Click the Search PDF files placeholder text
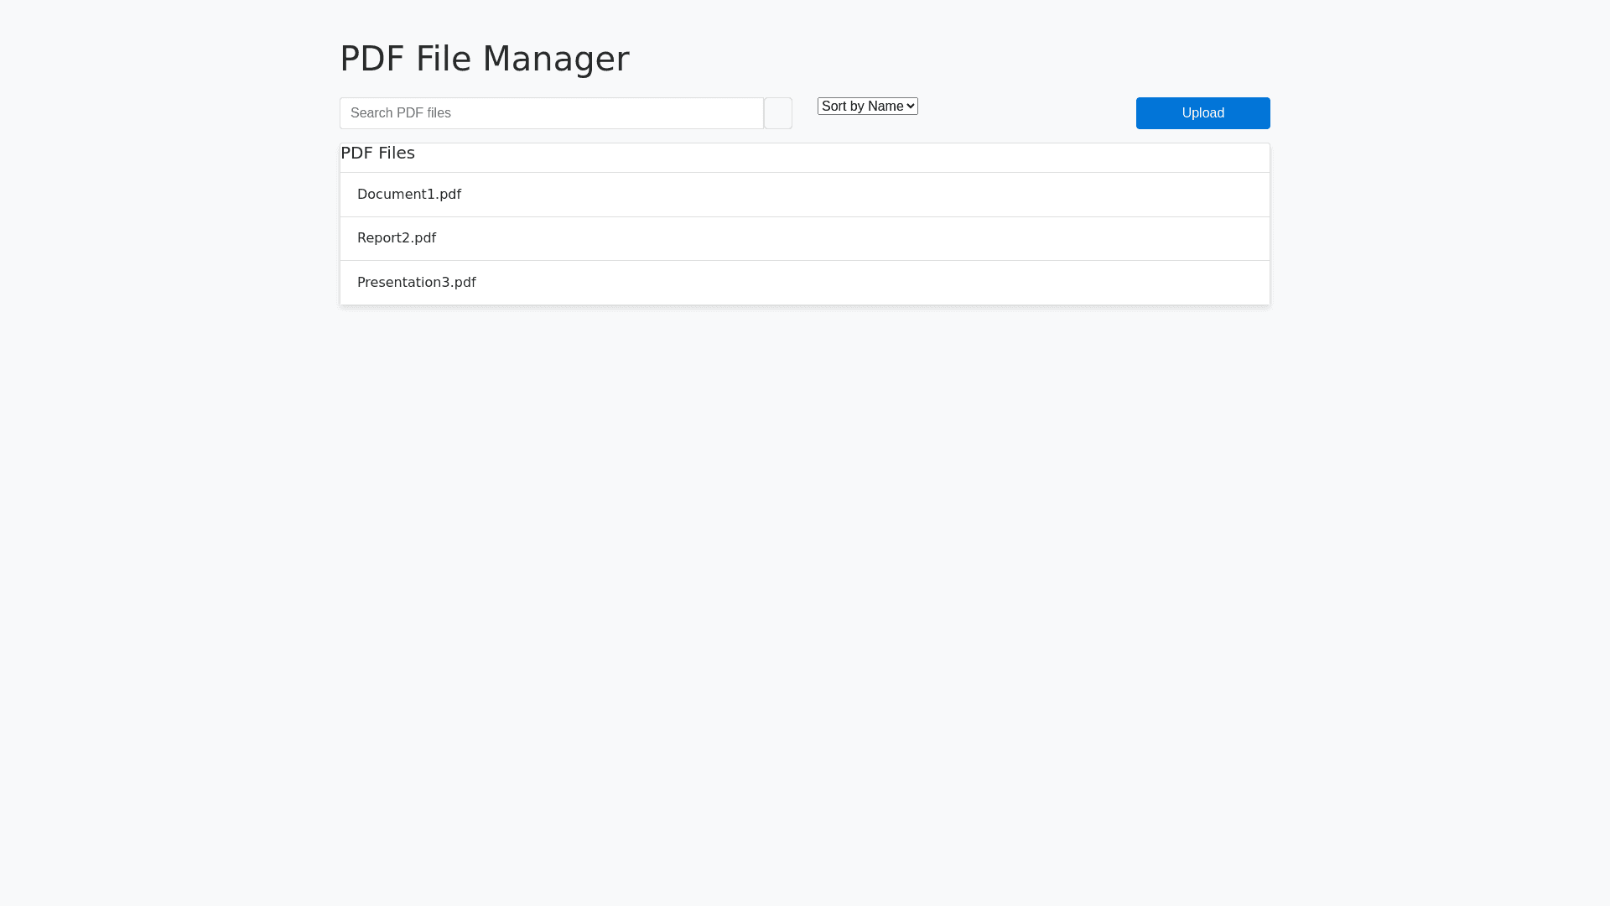This screenshot has height=906, width=1610. click(x=401, y=113)
